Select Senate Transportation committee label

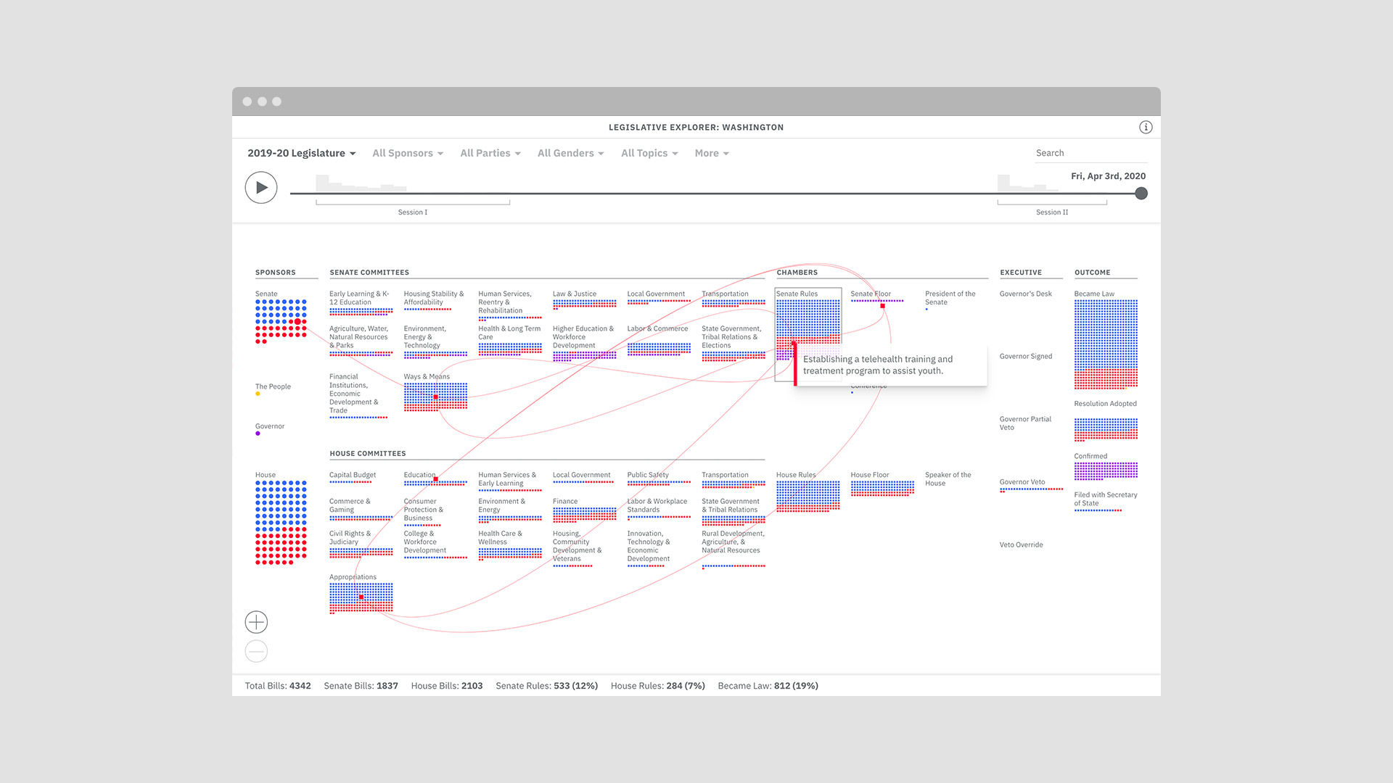(725, 294)
